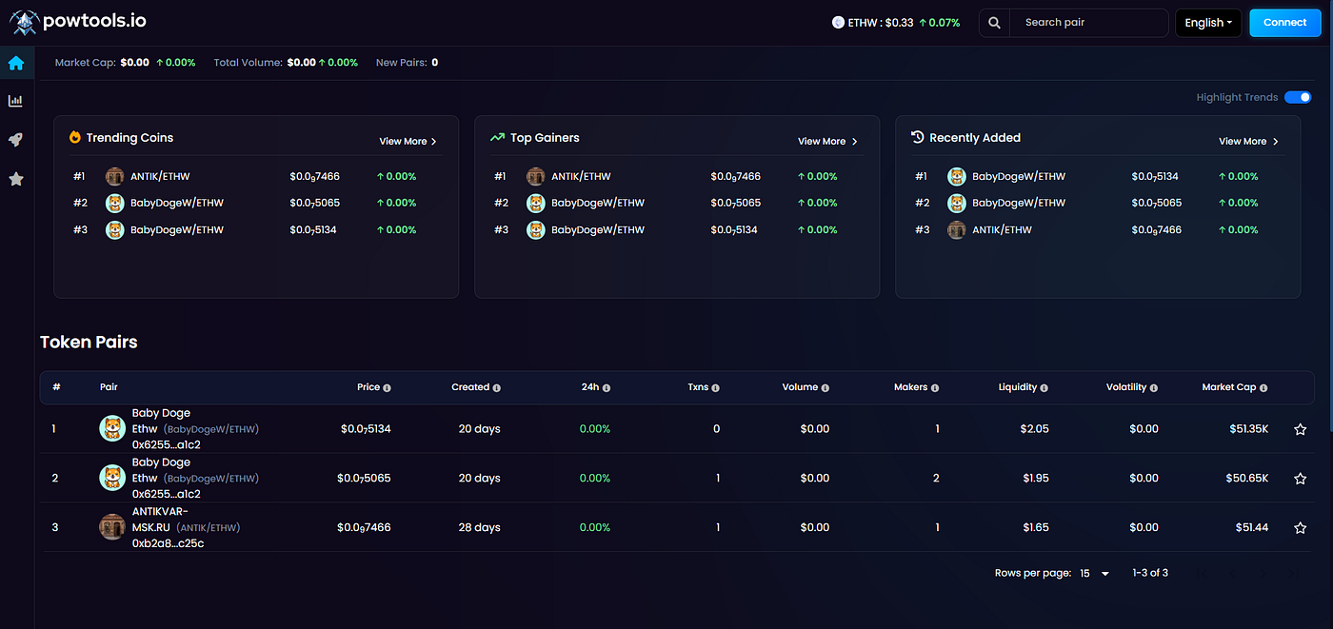Open the Home sidebar icon

click(x=15, y=64)
